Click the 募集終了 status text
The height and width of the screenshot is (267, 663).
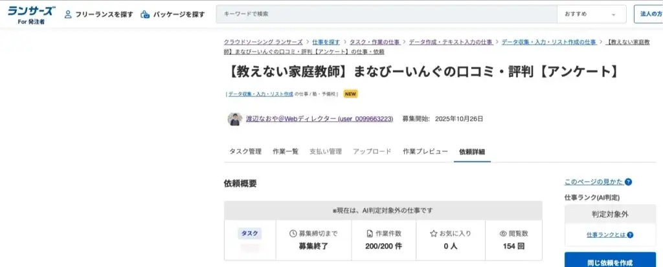coord(313,246)
